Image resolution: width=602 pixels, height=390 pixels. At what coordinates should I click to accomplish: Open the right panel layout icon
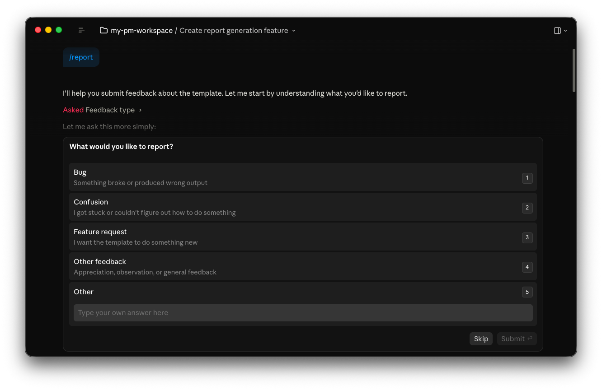557,31
